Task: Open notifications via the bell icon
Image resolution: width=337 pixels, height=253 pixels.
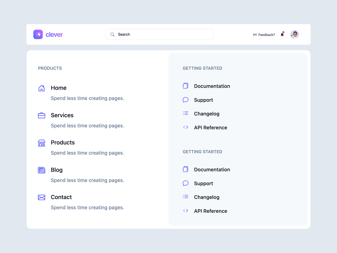Action: (x=282, y=35)
